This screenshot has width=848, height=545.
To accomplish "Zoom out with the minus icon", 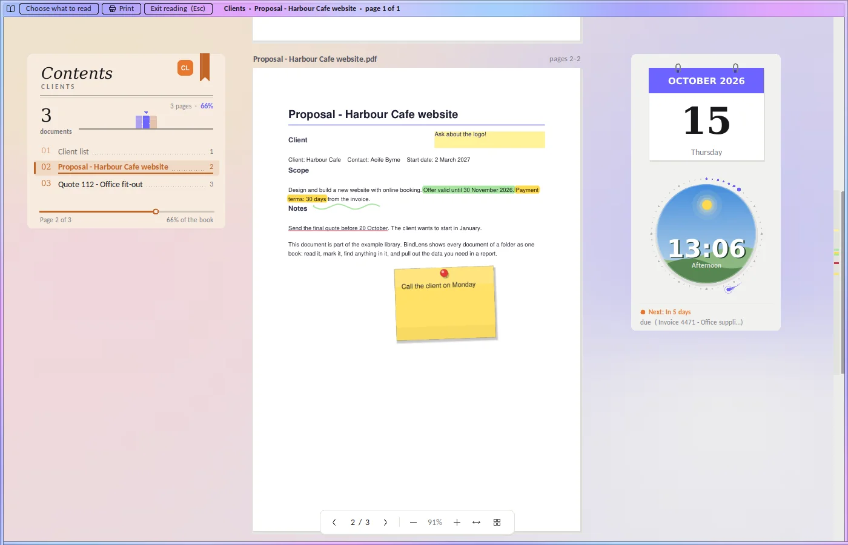I will 413,522.
